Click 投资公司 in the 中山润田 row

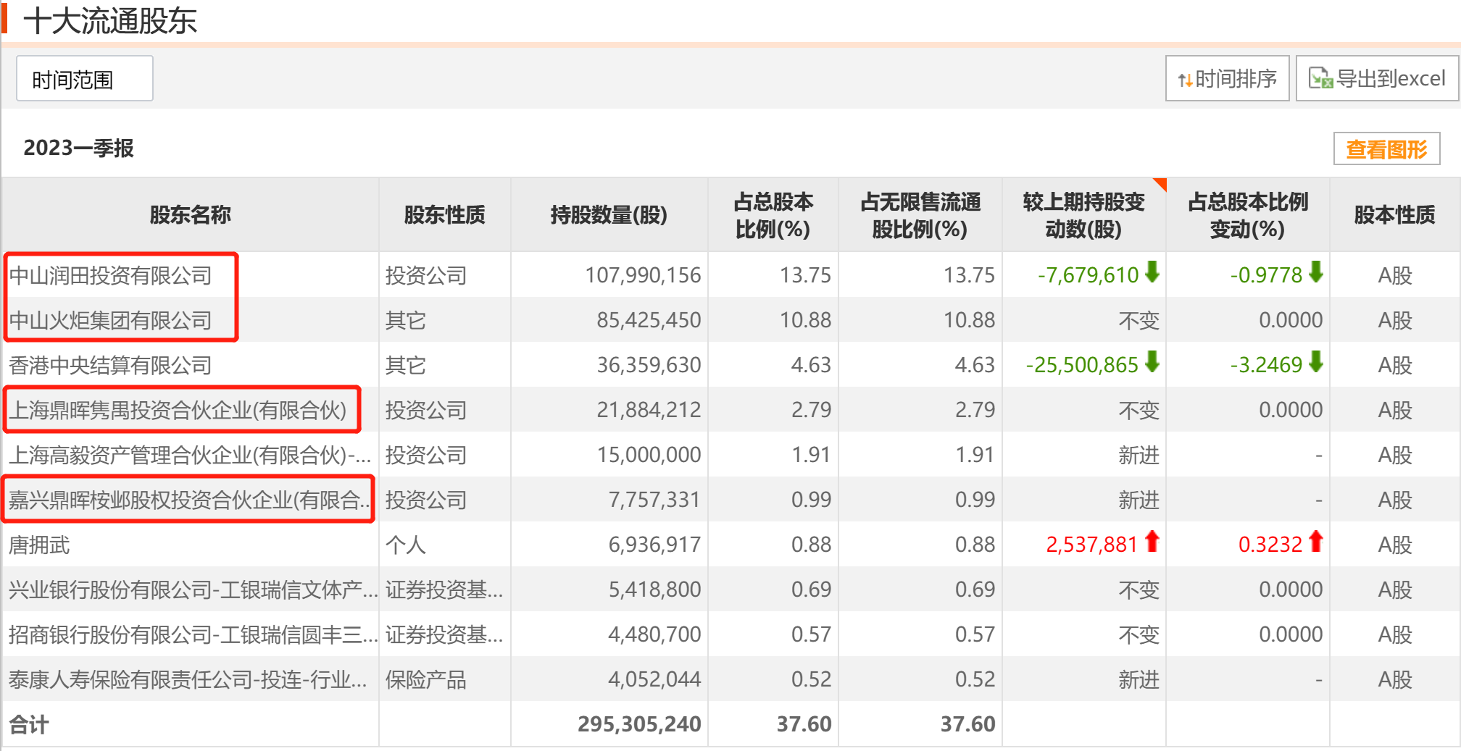[x=425, y=275]
